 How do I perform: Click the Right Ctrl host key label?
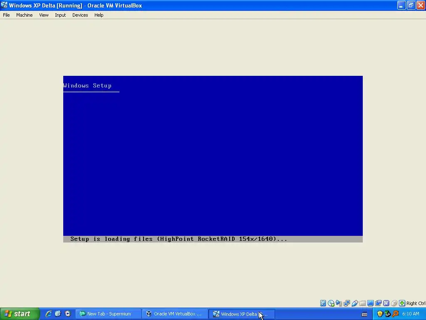(x=416, y=303)
